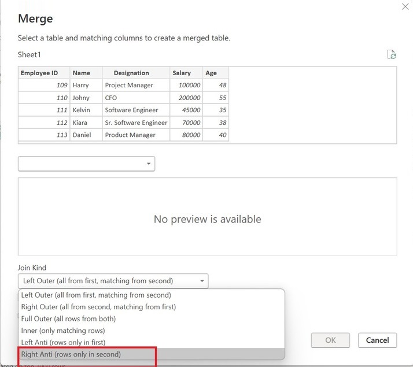Select the Designation column header
413x367 pixels.
pyautogui.click(x=131, y=73)
